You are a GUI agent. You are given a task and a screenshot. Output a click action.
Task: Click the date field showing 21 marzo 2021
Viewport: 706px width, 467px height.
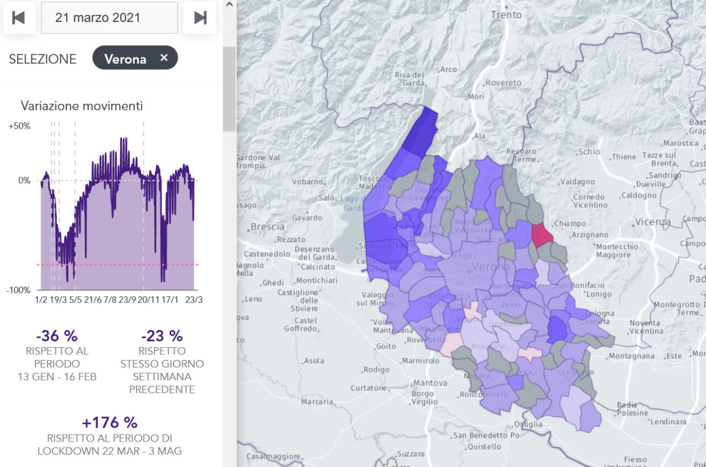click(109, 18)
